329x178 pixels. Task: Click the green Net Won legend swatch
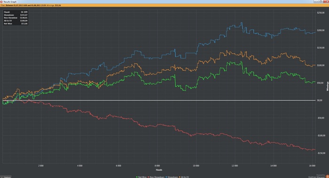pyautogui.click(x=137, y=177)
